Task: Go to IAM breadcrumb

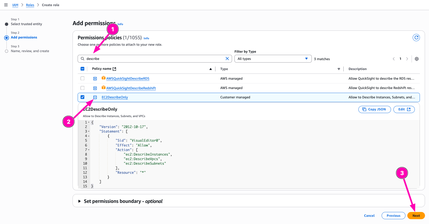Action: click(x=15, y=5)
